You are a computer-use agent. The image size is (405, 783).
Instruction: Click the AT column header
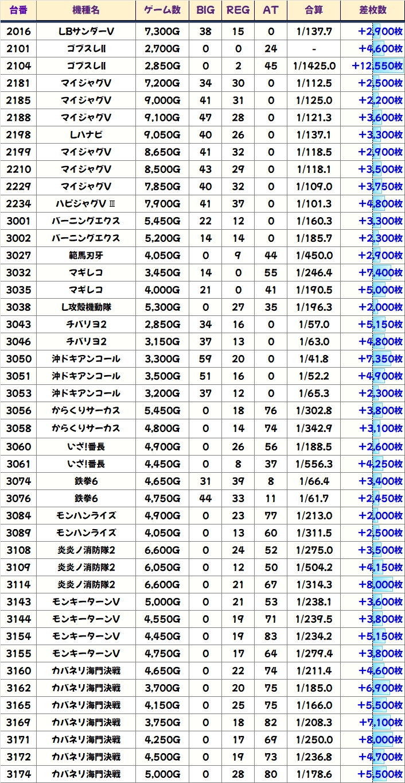coord(270,10)
